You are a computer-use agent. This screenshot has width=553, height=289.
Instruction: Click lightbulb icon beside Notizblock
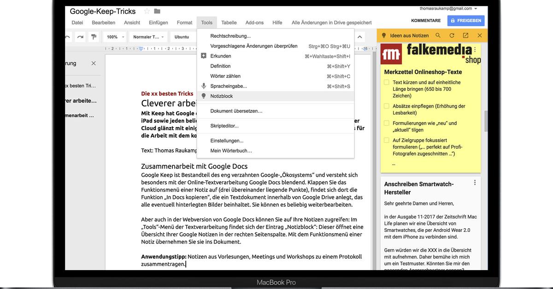click(204, 96)
